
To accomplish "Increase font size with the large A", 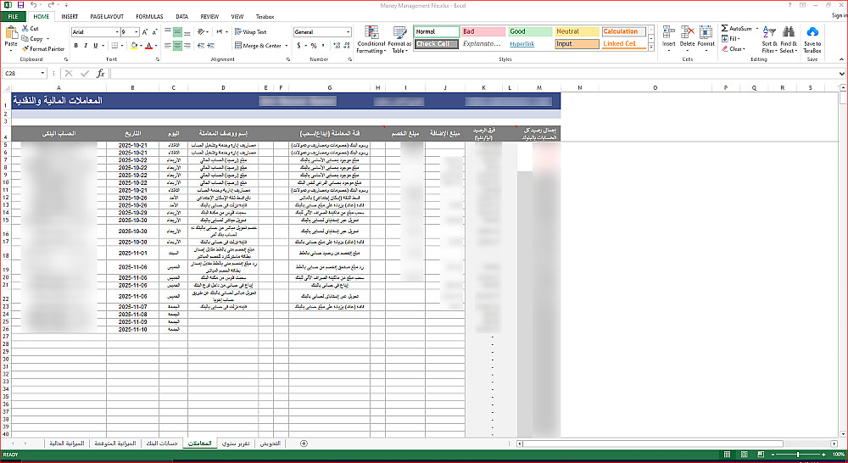I will click(x=145, y=32).
